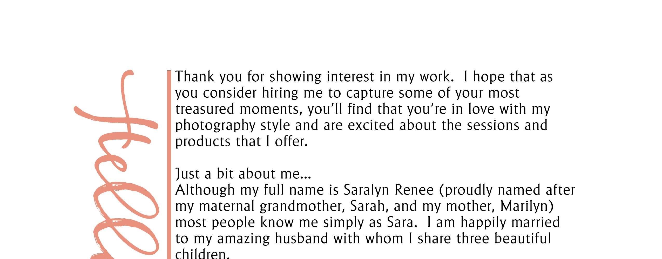
Task: Click the word 'treasured' in the paragraph
Action: point(205,109)
